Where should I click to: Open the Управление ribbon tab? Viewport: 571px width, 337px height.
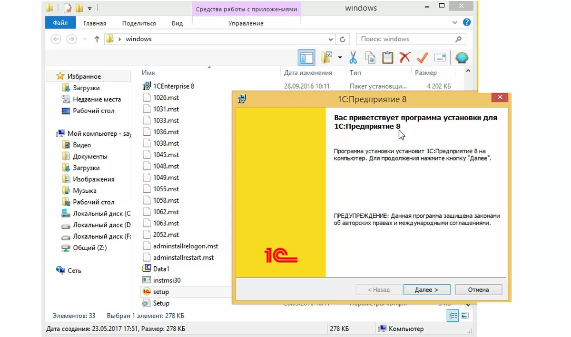point(246,23)
